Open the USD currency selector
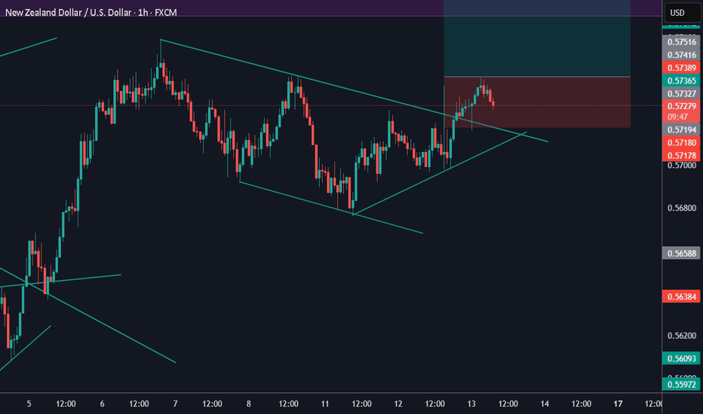The height and width of the screenshot is (414, 703). tap(683, 13)
